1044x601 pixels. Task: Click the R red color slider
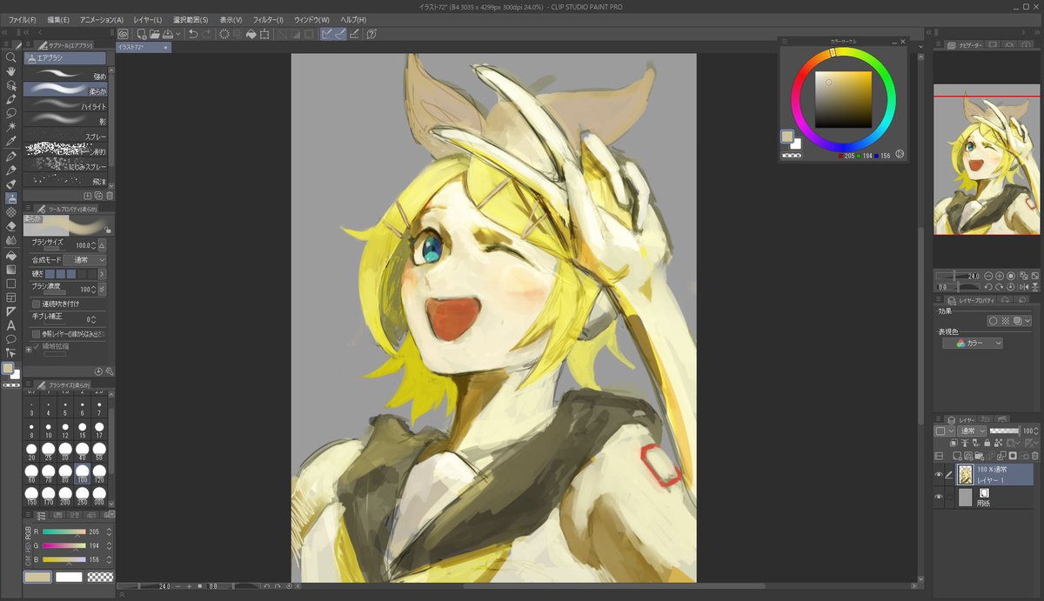[64, 532]
